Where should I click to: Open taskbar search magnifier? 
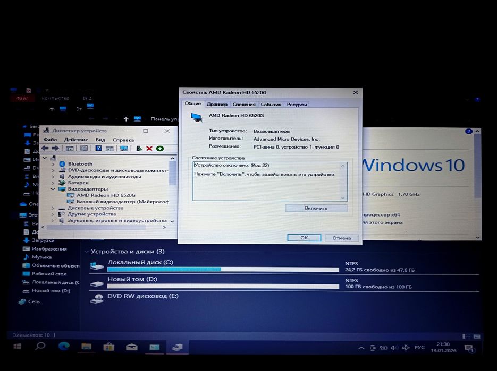click(x=40, y=346)
